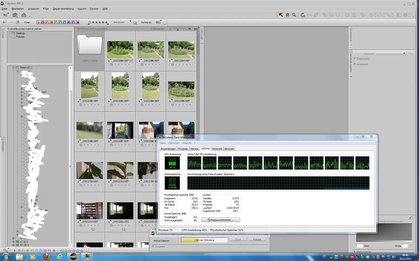Click the black control point icon

tap(324, 15)
